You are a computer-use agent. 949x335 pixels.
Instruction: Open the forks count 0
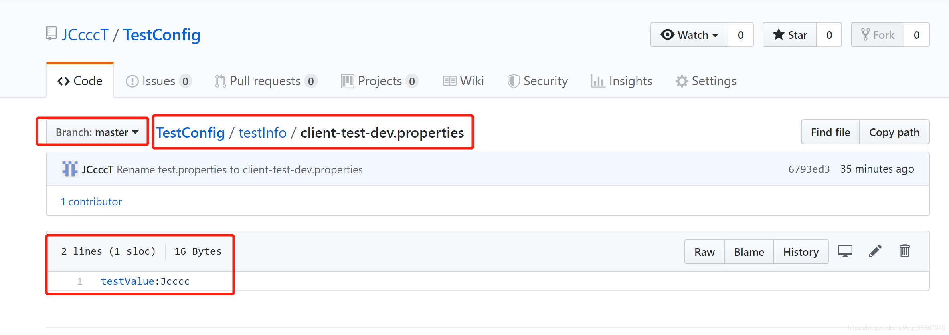click(x=917, y=35)
